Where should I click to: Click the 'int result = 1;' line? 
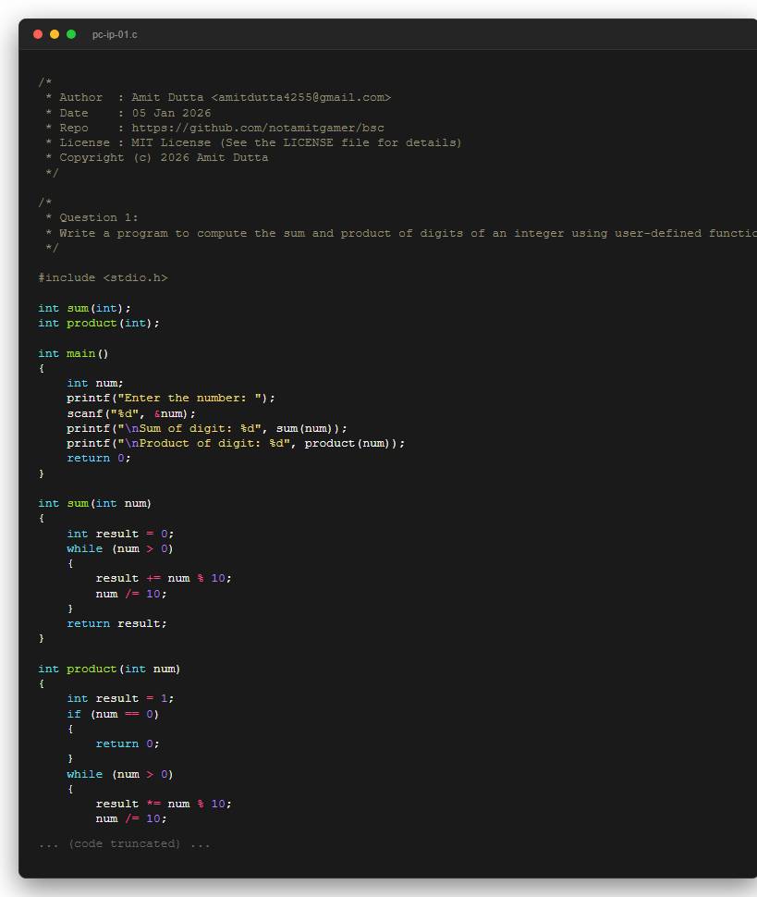click(120, 698)
